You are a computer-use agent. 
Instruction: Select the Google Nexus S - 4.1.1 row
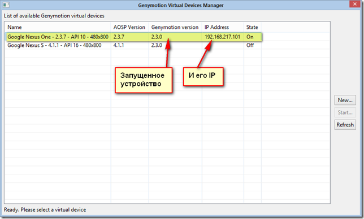133,45
